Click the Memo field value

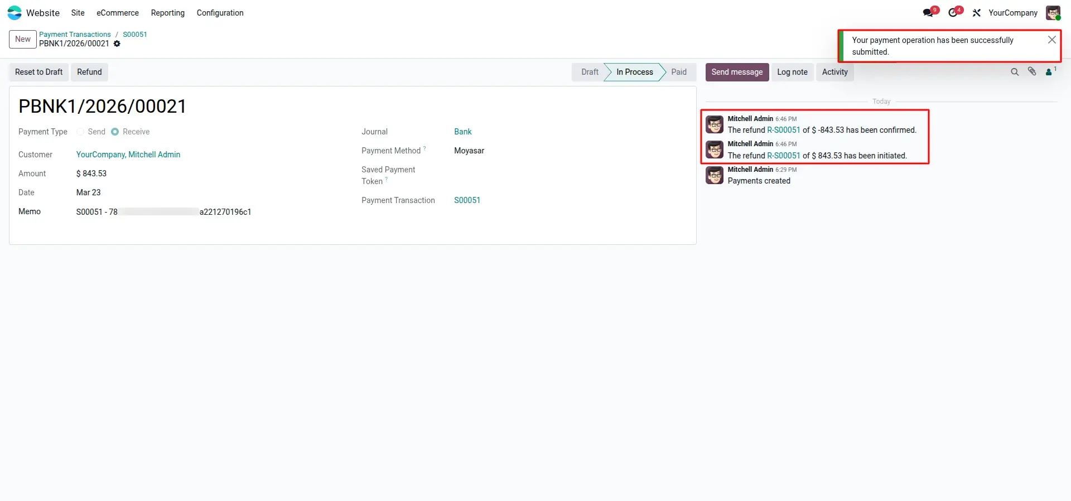(163, 212)
